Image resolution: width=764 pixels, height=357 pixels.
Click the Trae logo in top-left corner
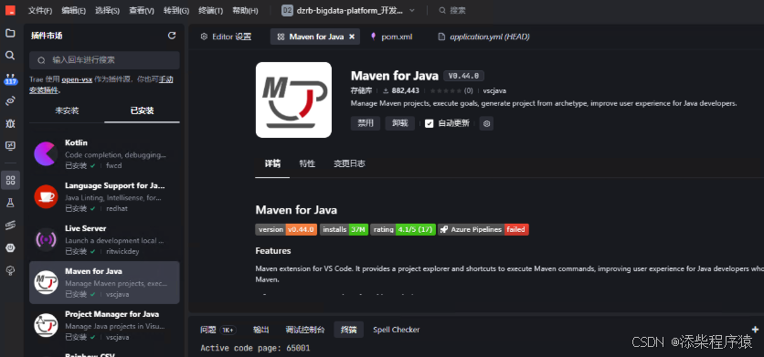[x=10, y=10]
